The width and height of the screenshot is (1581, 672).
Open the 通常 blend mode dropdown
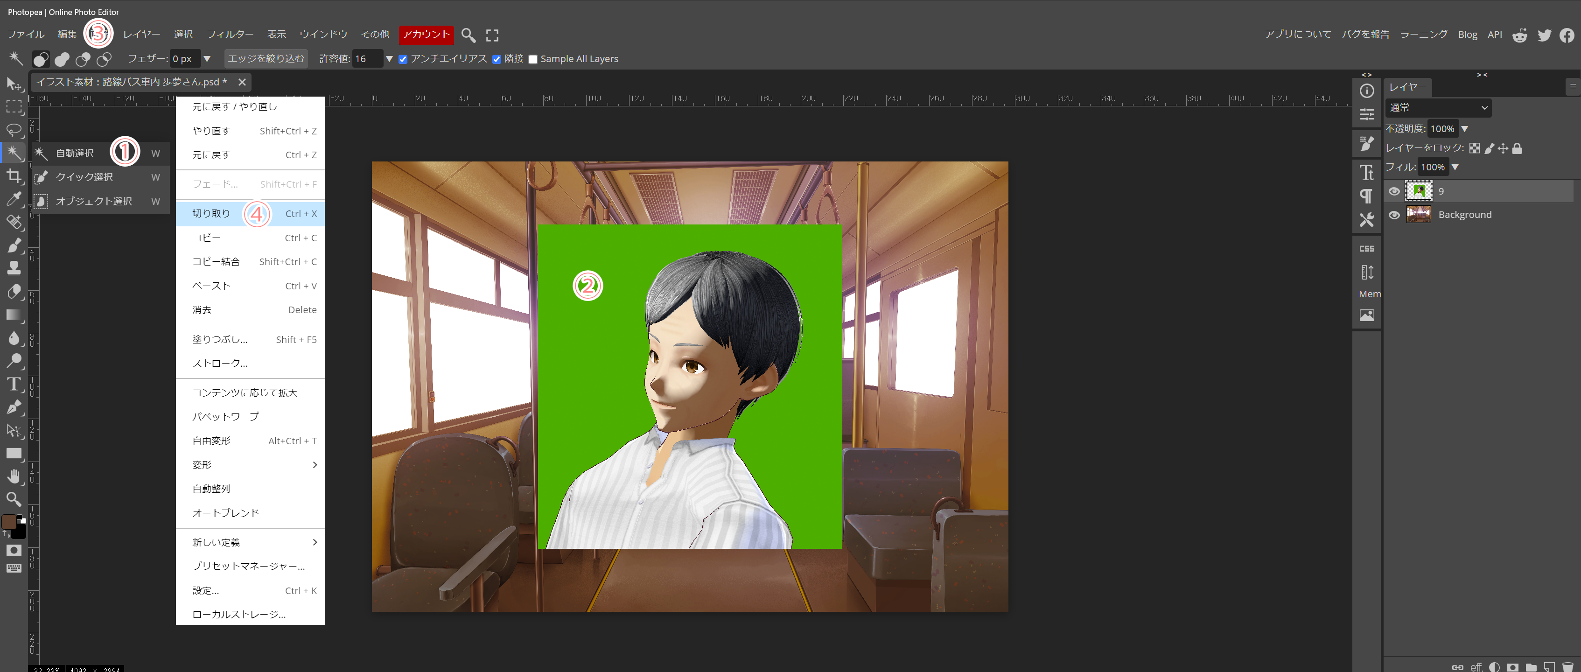pyautogui.click(x=1437, y=108)
